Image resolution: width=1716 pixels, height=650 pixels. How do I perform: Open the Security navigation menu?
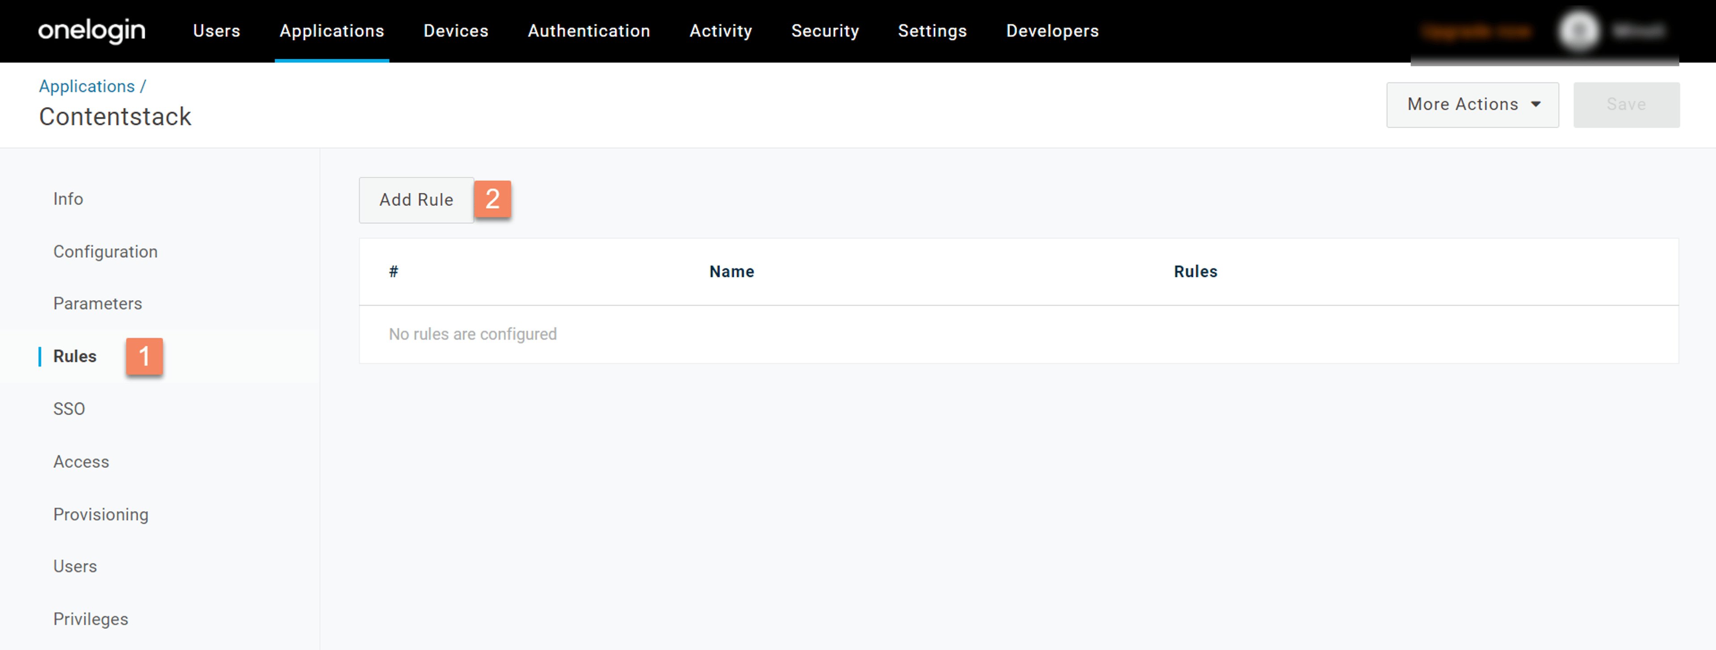click(x=824, y=31)
